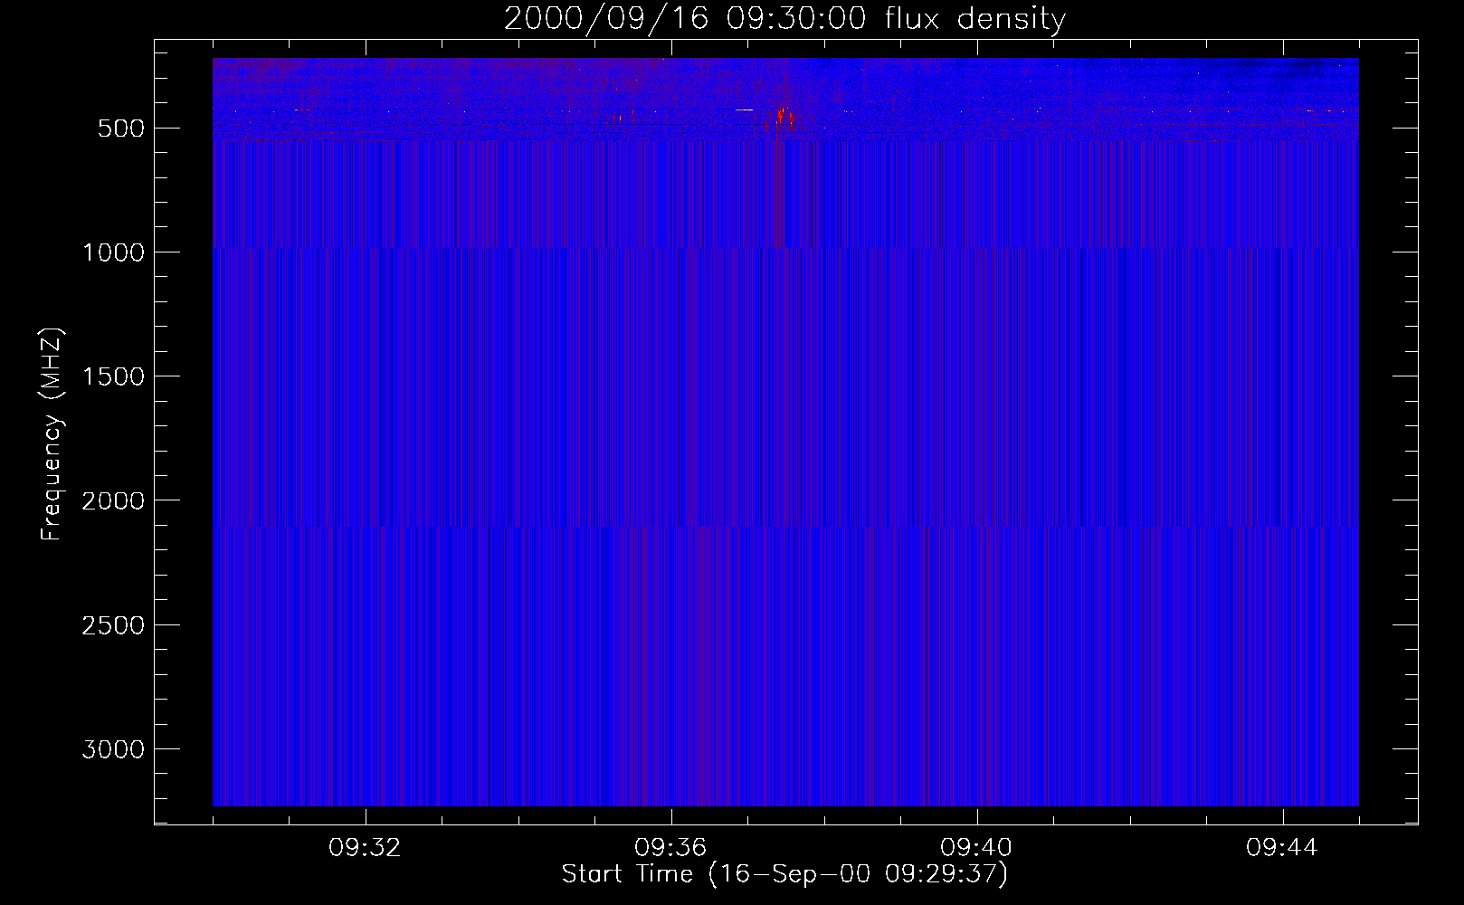Click the 09:32 time tick label
Screen dimensions: 1464x905
(365, 848)
